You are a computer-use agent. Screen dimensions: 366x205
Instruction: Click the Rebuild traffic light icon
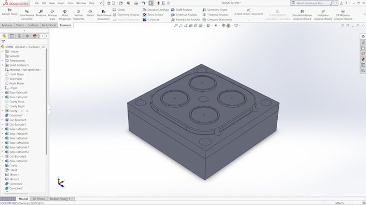158,3
